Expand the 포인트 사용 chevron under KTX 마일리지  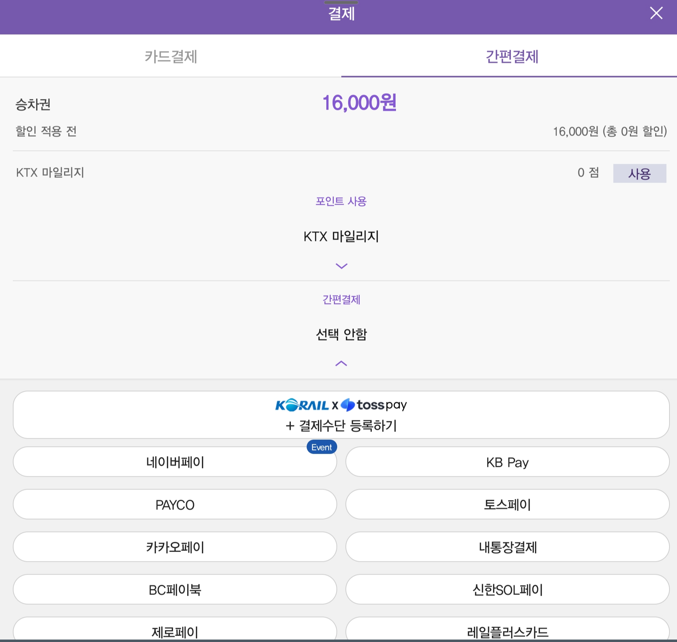[341, 266]
